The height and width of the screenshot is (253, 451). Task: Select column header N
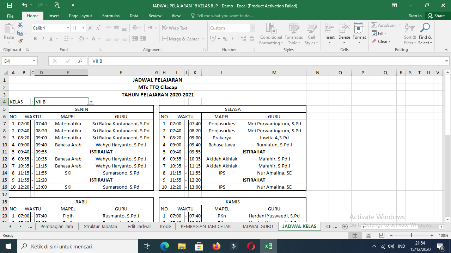(317, 72)
